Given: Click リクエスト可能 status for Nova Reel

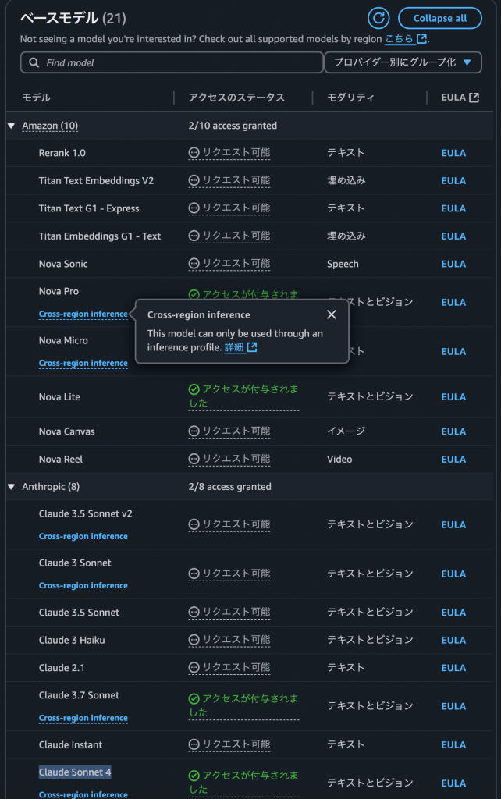Looking at the screenshot, I should [x=229, y=459].
